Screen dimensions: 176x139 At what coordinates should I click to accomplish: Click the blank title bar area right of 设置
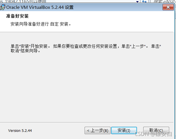point(118,7)
